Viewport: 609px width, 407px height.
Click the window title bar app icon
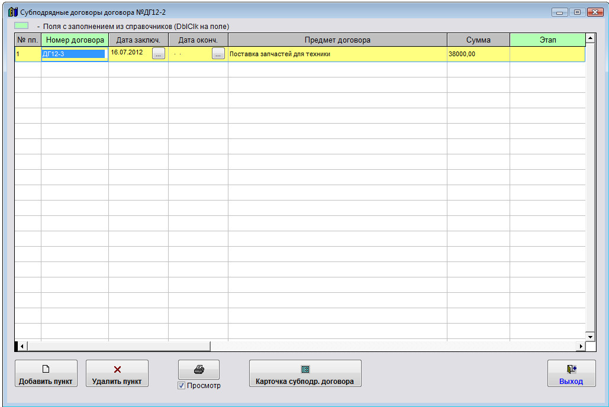pos(13,12)
